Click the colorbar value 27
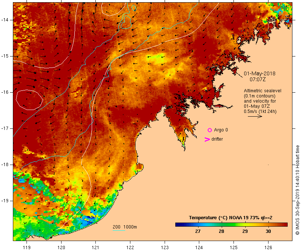 [x=198, y=231]
